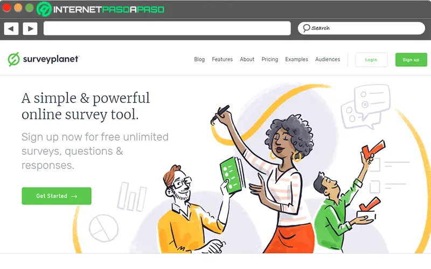Screen dimensions: 431x269
Task: Open the Audiences navigation link
Action: [328, 59]
